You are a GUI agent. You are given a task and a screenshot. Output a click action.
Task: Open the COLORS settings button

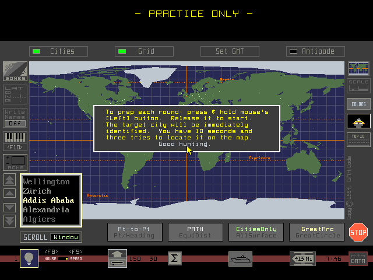point(358,104)
